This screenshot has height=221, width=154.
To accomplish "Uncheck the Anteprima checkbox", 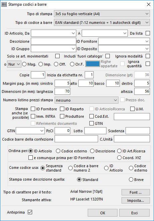I will (30, 212).
